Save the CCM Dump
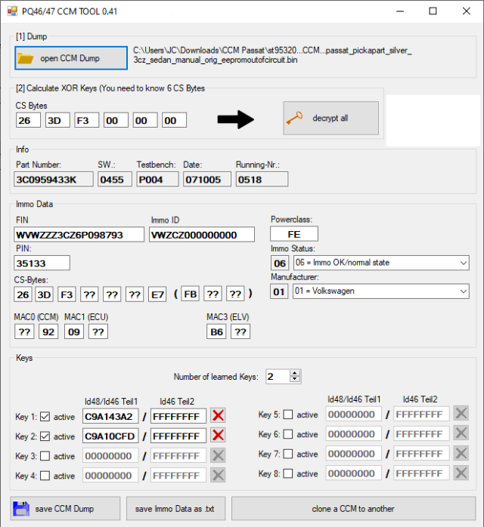484x527 pixels. pos(65,509)
